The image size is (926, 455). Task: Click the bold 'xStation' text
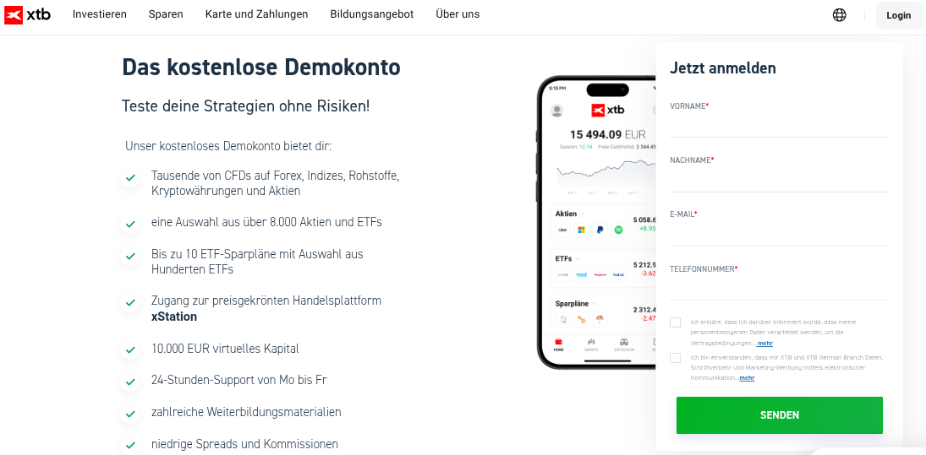(174, 317)
